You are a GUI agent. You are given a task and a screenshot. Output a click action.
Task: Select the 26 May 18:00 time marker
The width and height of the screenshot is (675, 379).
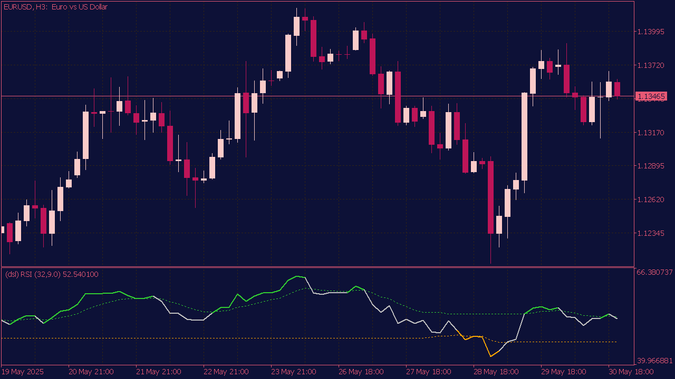point(361,372)
